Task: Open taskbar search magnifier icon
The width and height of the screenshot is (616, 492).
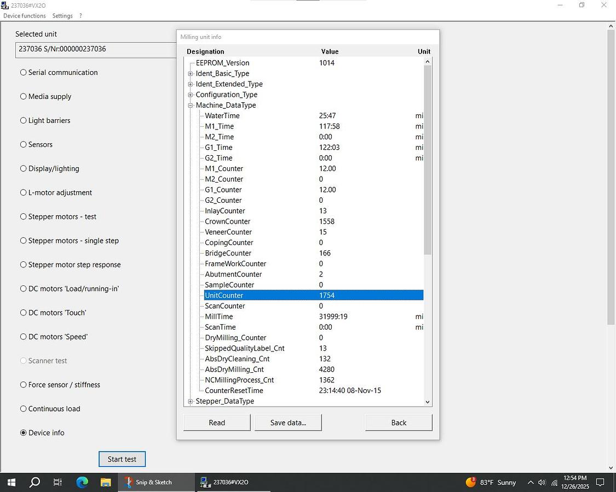Action: pyautogui.click(x=34, y=482)
